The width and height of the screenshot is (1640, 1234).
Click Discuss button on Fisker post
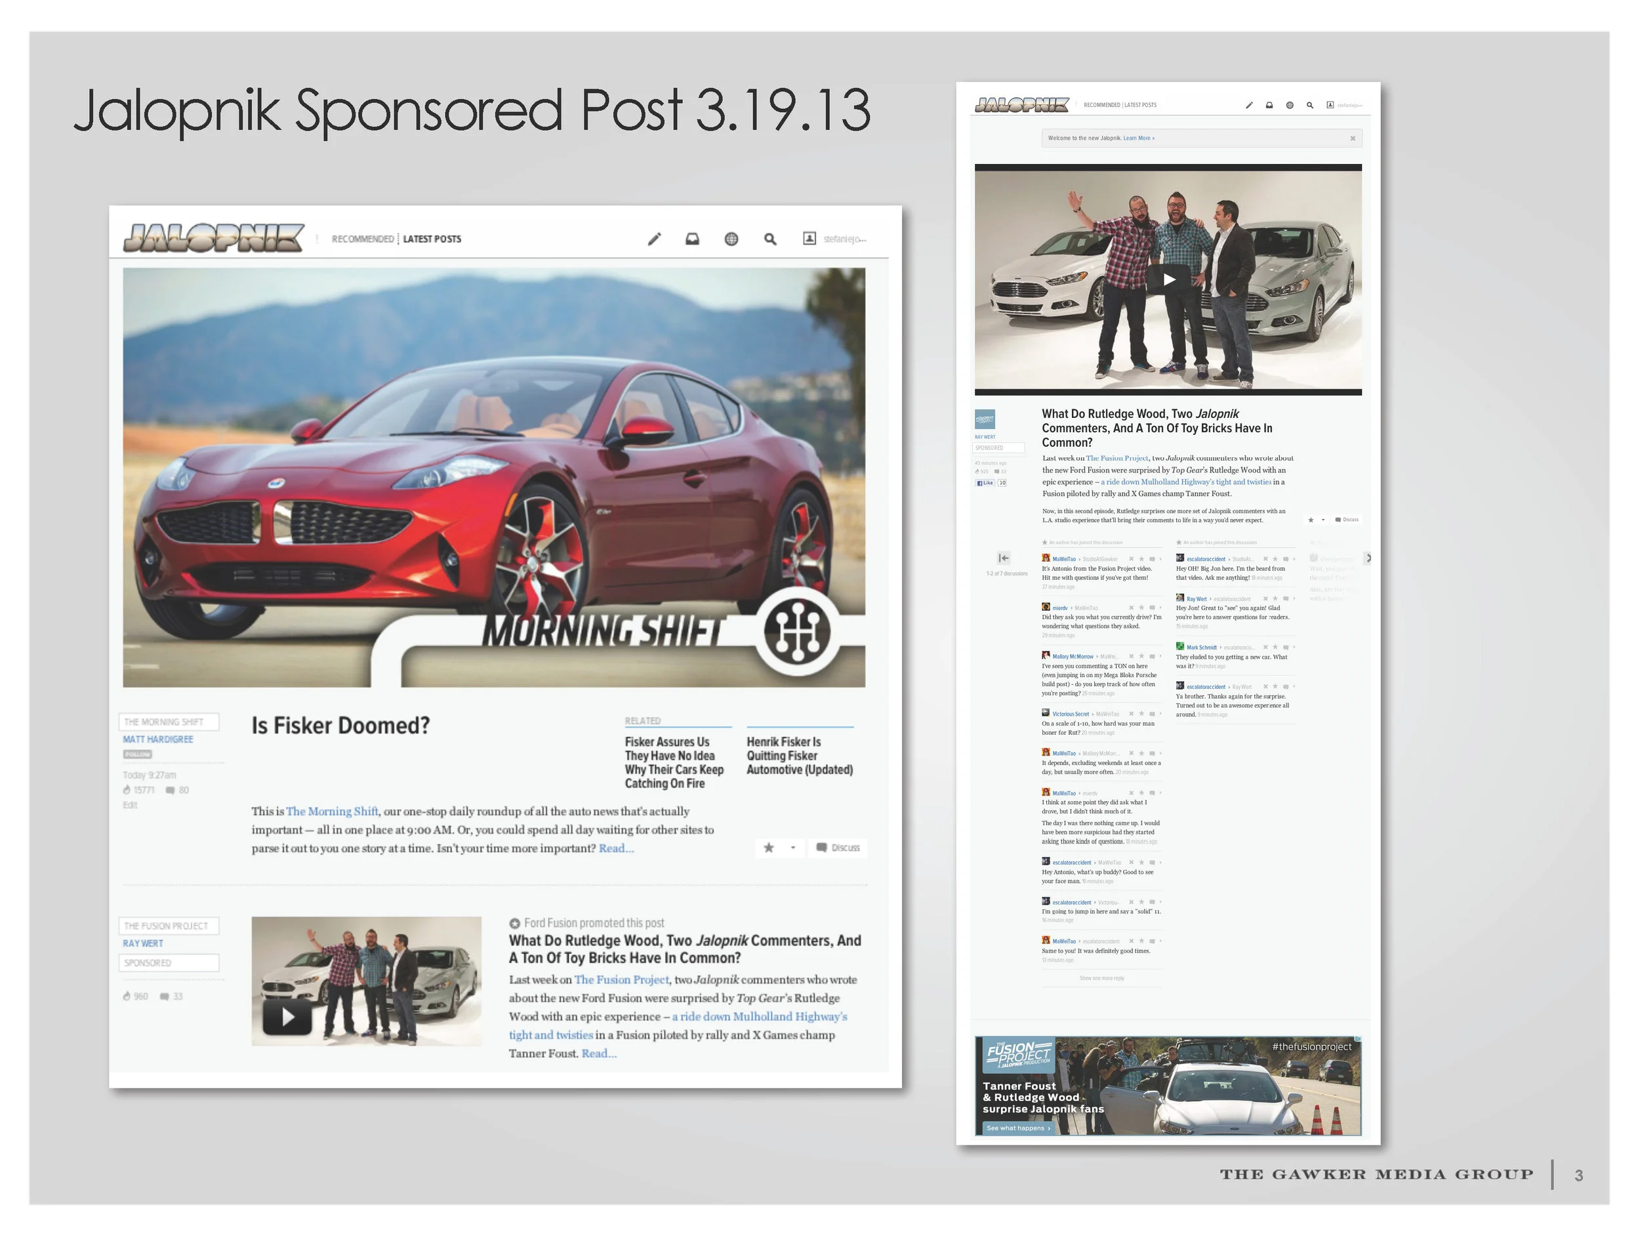pyautogui.click(x=838, y=848)
